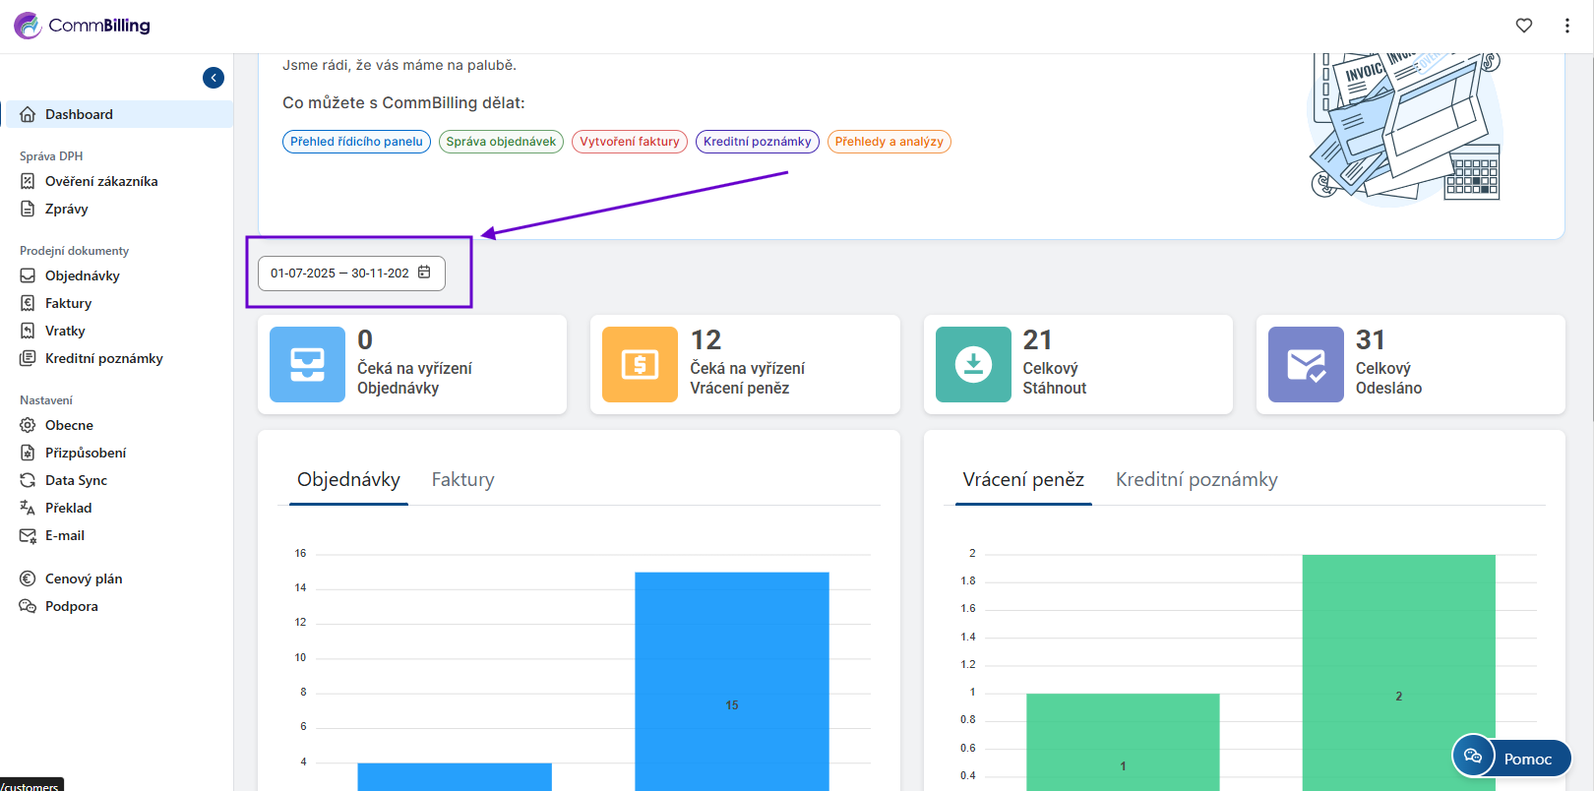
Task: Click the blue pending orders inbox icon
Action: [x=307, y=364]
